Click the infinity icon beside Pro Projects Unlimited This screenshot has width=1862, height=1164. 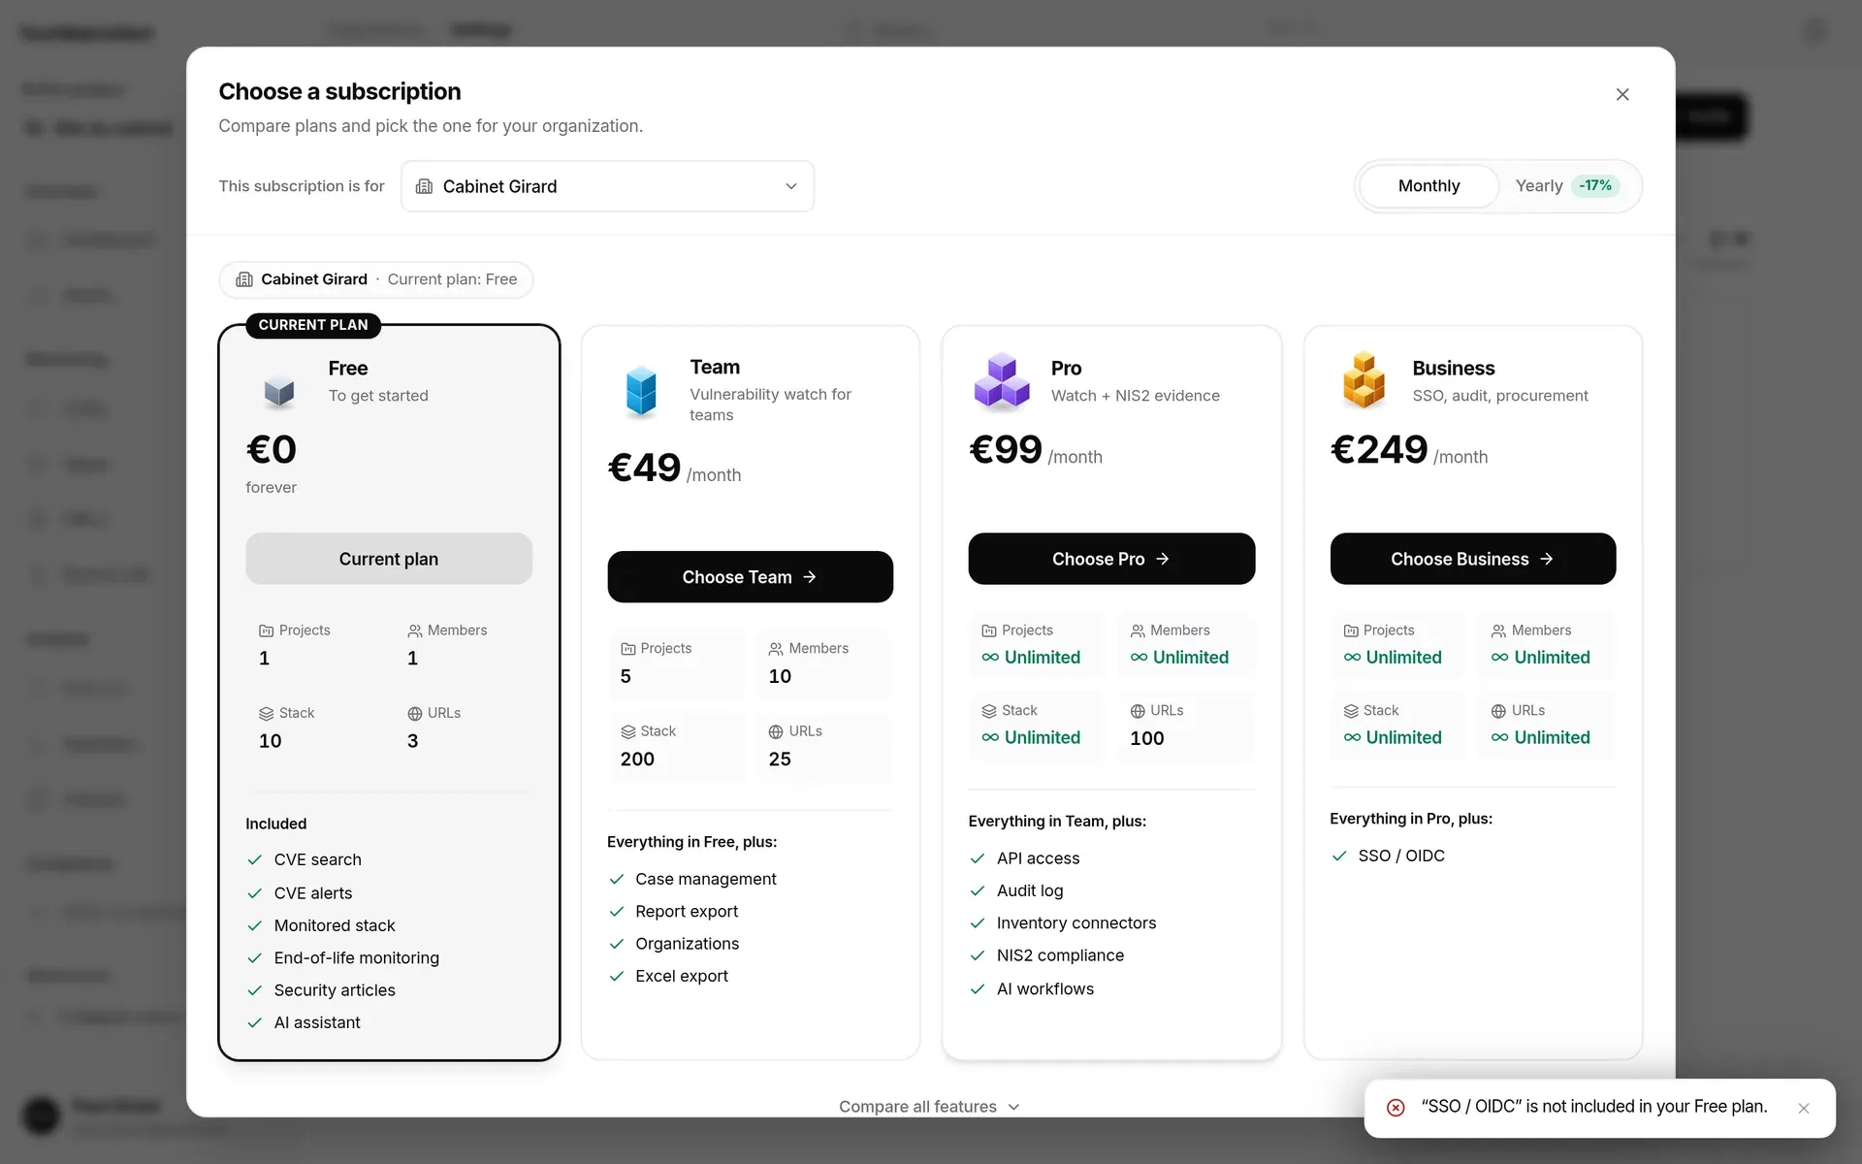click(x=990, y=658)
